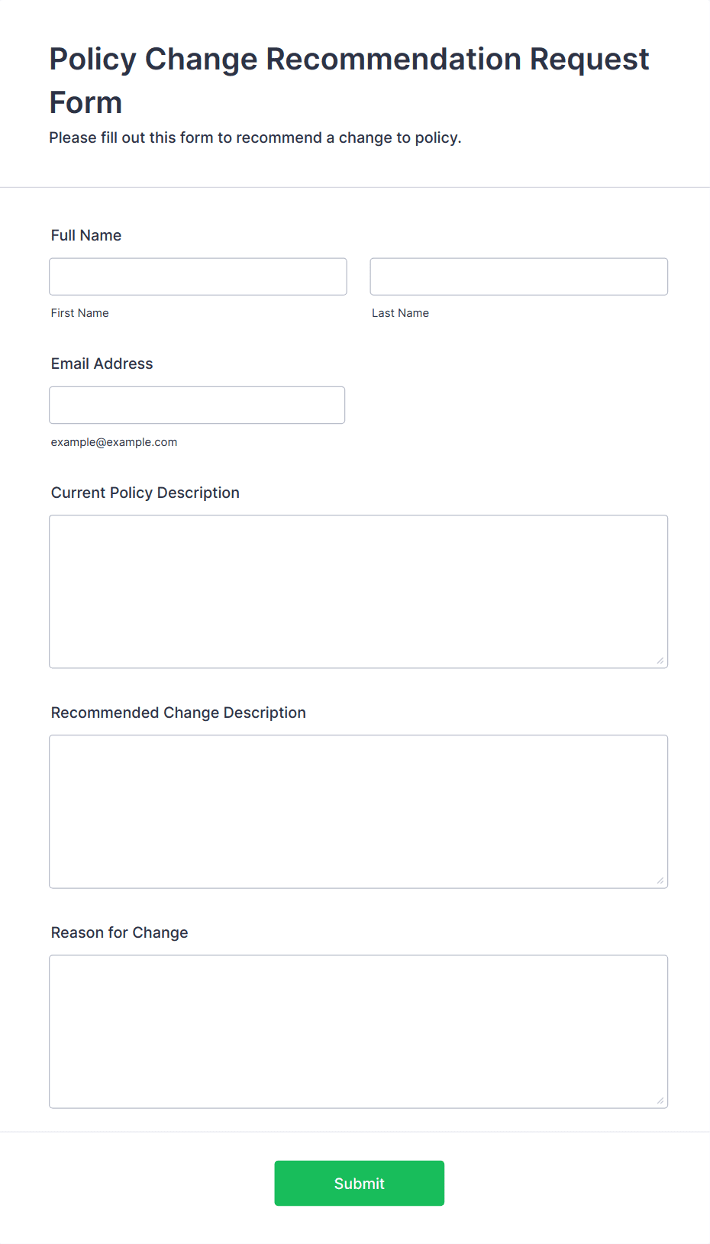710x1244 pixels.
Task: Click the Reason for Change label
Action: click(x=120, y=932)
